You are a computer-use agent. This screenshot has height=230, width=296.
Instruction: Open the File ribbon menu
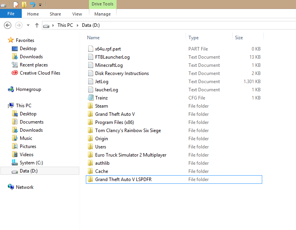[11, 14]
